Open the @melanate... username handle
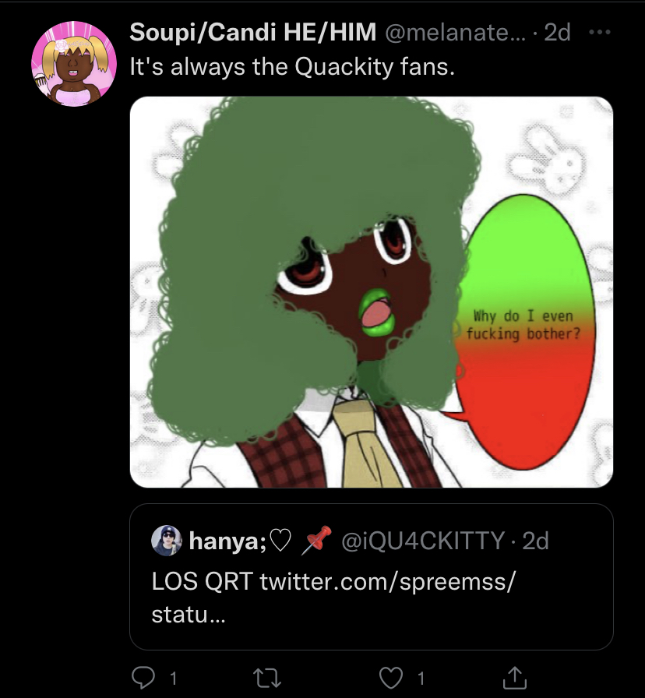 click(455, 32)
